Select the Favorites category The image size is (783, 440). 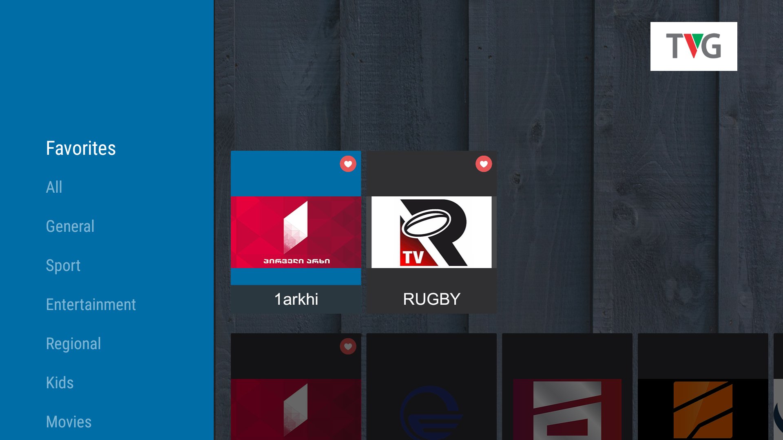coord(81,148)
